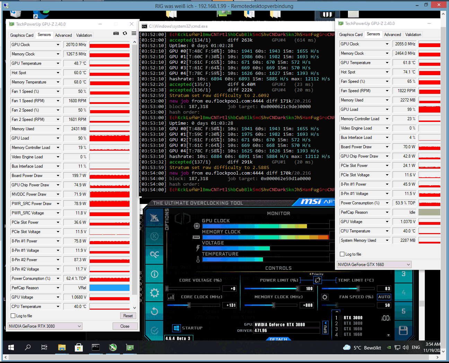Viewport: 449px width, 363px height.
Task: Open the NVIDIA GeForce GTX 1660 device selector
Action: click(x=374, y=265)
